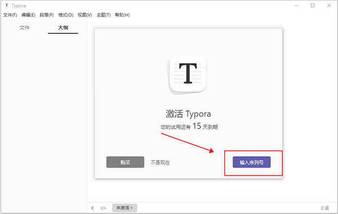Click the purple 输入序列号 button
The image size is (338, 214).
(252, 162)
